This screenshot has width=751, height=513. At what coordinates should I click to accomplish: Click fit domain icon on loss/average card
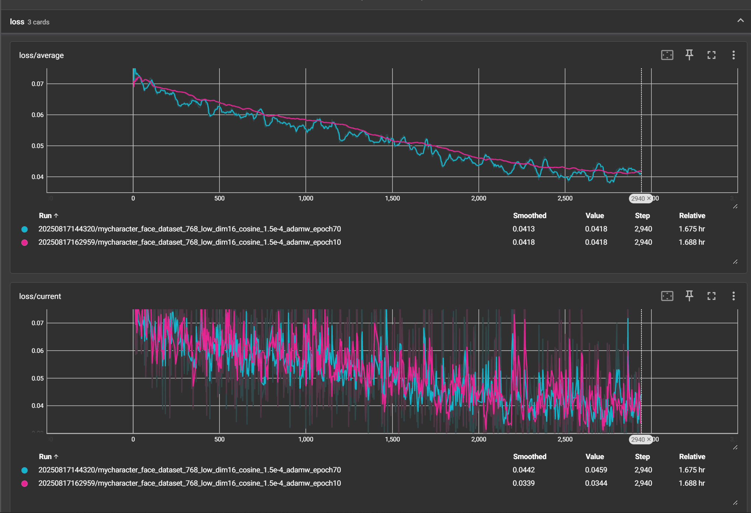click(x=667, y=55)
